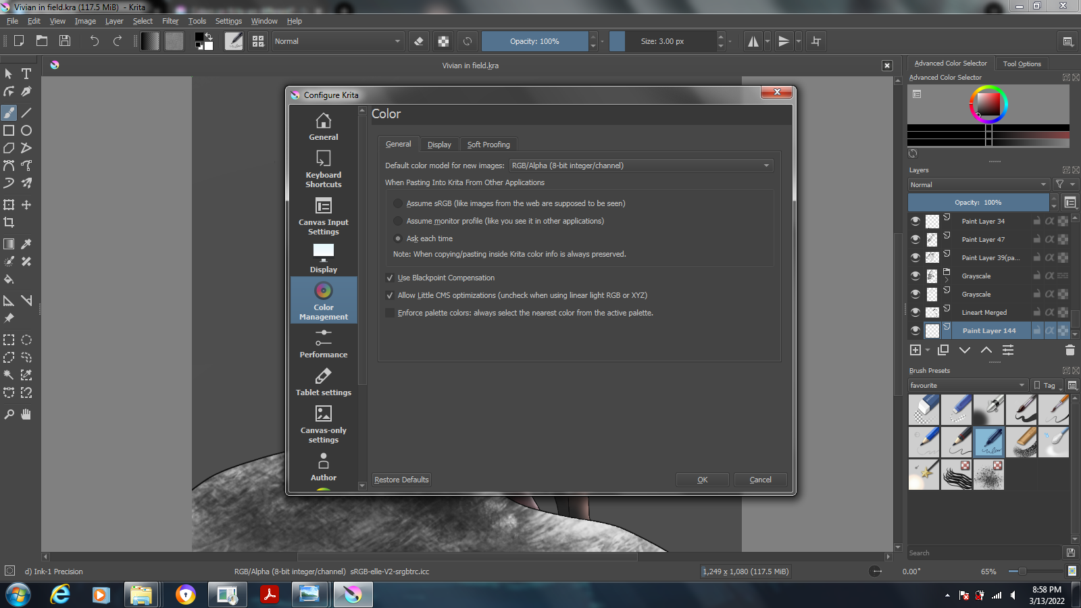Hide Lineart Merged layer visibility eye
This screenshot has height=608, width=1081.
click(915, 312)
